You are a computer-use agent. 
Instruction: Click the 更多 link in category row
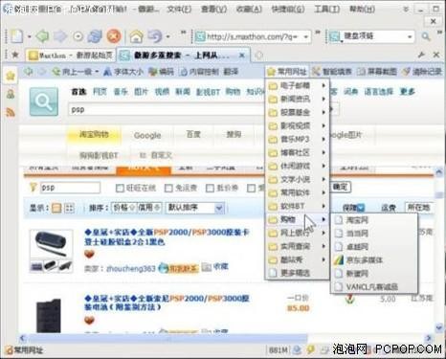pyautogui.click(x=408, y=92)
